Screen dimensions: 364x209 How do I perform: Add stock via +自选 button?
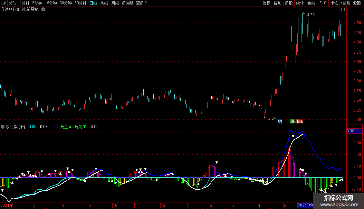345,3
